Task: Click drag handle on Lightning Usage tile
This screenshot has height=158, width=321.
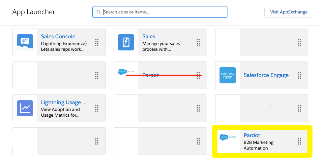Action: point(97,108)
